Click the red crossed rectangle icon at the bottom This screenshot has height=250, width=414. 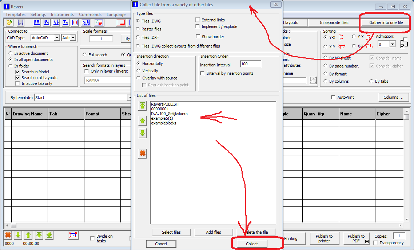(73, 235)
